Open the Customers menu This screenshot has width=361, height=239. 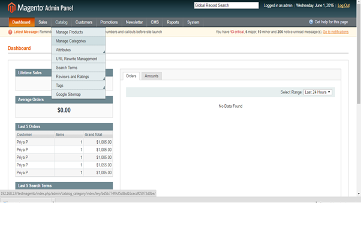click(84, 22)
